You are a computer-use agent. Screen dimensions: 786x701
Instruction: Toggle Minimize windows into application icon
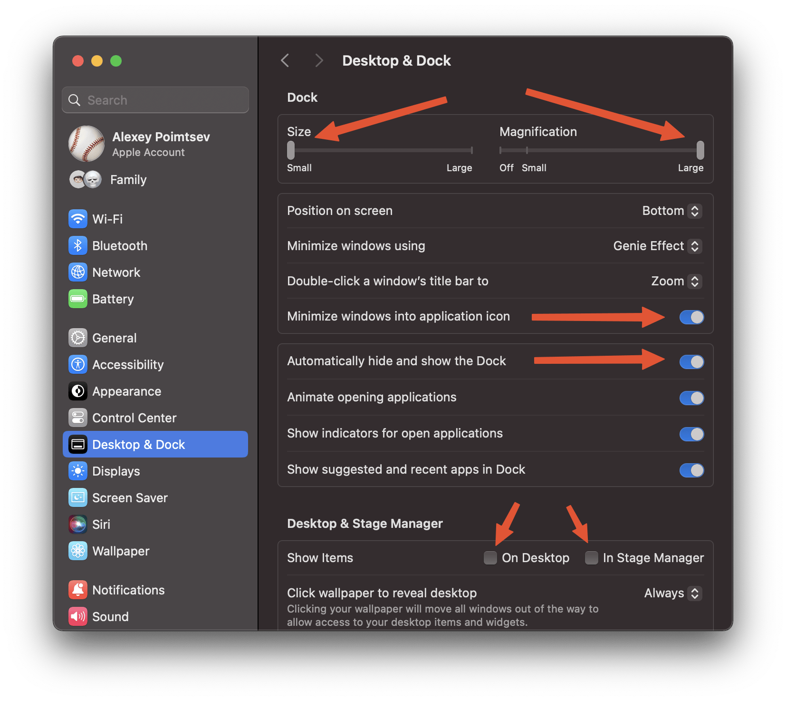pos(691,317)
